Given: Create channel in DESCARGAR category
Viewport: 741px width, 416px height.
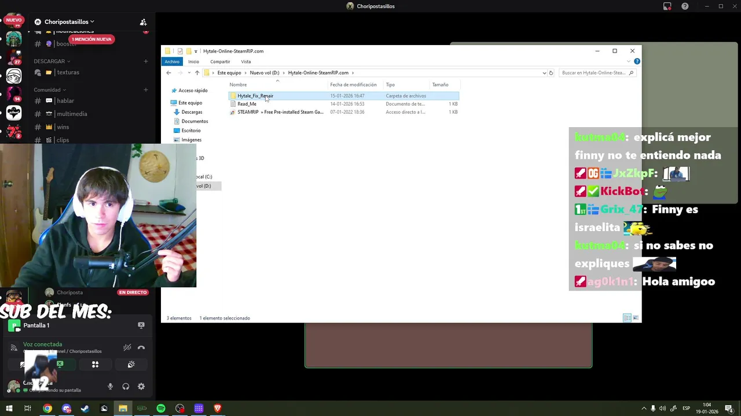Looking at the screenshot, I should click(146, 61).
